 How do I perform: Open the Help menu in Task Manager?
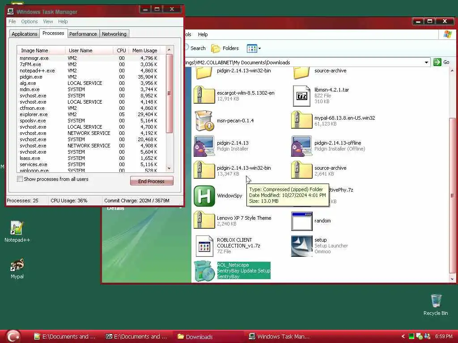[x=63, y=21]
